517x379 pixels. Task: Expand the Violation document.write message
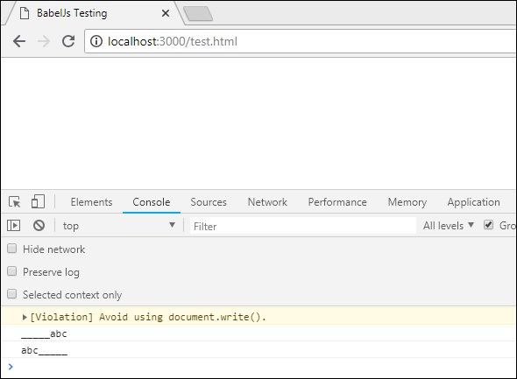coord(25,317)
